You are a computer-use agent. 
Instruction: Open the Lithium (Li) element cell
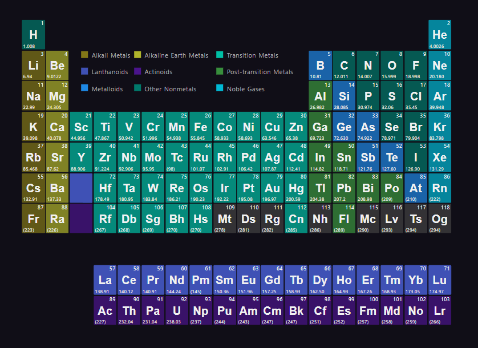pyautogui.click(x=33, y=65)
